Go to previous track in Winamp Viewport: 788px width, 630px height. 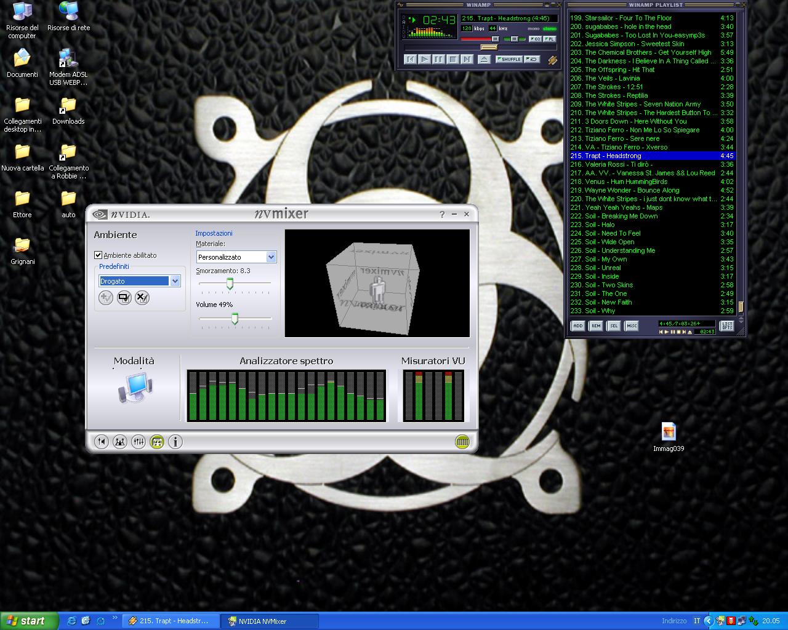(411, 60)
